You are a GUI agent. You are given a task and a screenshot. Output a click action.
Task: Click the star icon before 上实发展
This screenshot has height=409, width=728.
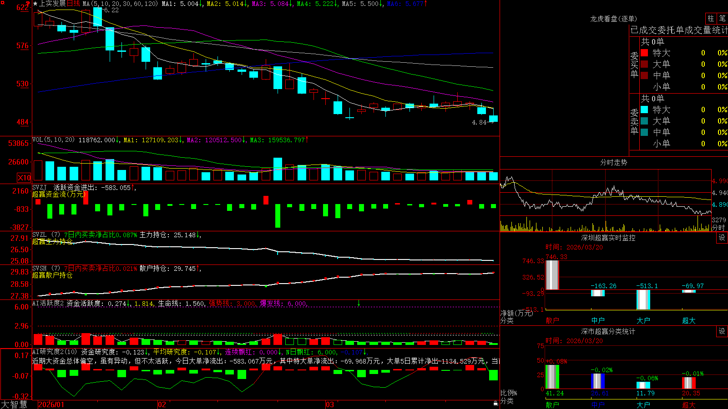[35, 4]
